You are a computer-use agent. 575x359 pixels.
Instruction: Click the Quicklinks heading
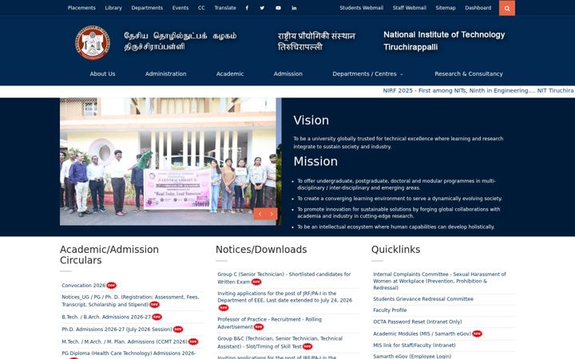395,250
